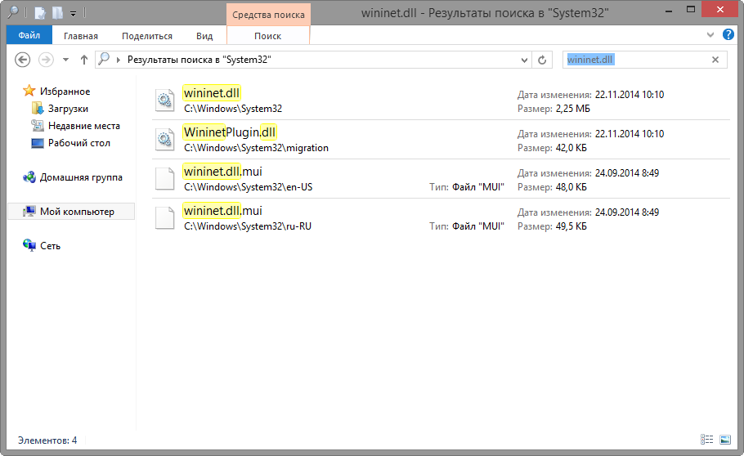Viewport: 744px width, 456px height.
Task: Select Мой компьютер in the navigation pane
Action: tap(71, 212)
